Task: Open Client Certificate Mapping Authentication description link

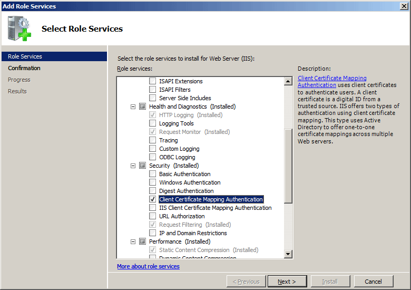Action: coord(332,79)
